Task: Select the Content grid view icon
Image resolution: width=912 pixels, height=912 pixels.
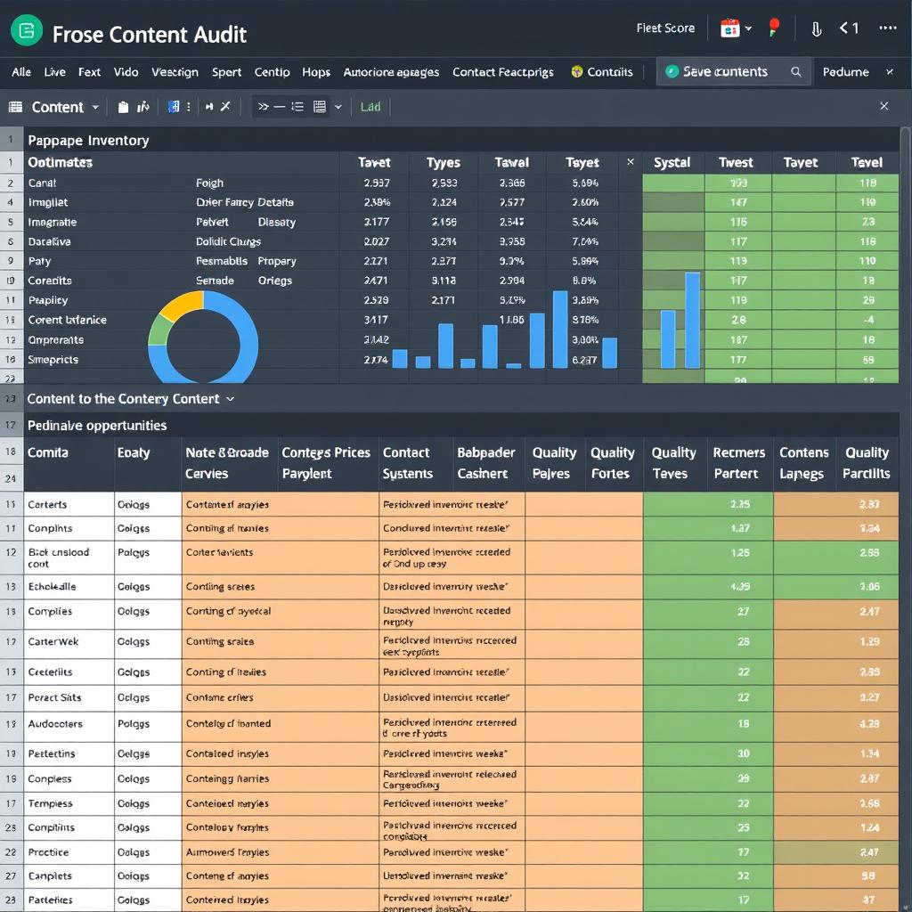Action: tap(16, 106)
